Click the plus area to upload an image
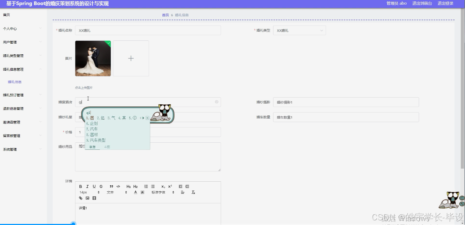Viewport: 465px width, 225px height. [131, 58]
